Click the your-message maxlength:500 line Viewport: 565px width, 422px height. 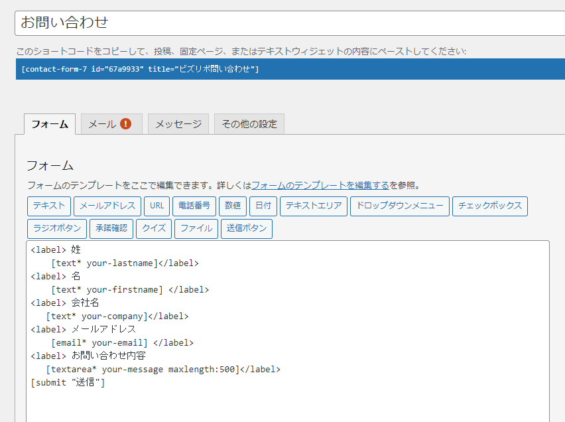pyautogui.click(x=163, y=370)
